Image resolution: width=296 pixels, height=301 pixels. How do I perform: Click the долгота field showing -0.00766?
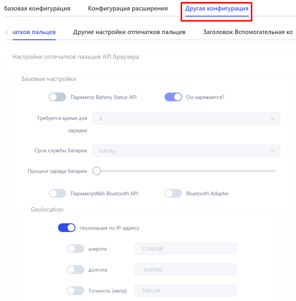(185, 270)
